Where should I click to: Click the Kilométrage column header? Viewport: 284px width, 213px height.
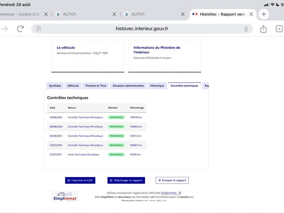[137, 108]
